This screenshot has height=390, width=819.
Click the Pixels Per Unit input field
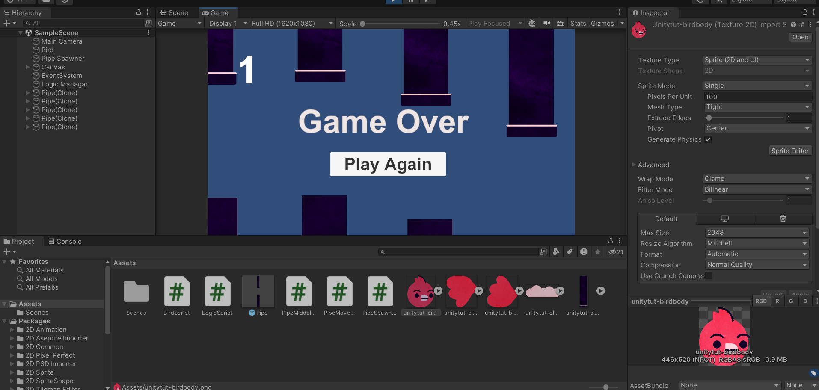click(x=757, y=97)
